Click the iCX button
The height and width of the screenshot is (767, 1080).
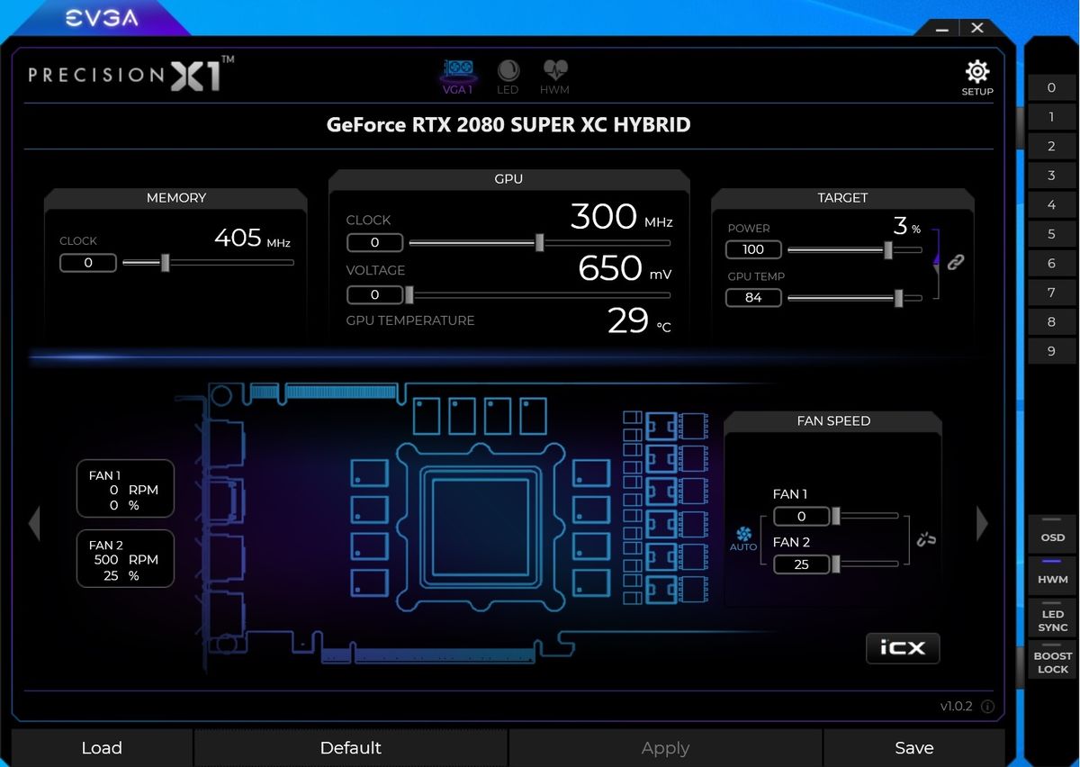903,647
